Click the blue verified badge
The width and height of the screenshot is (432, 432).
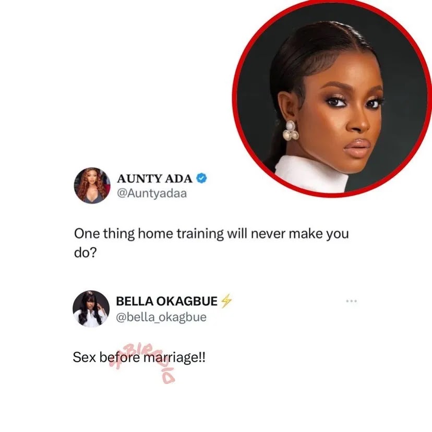[x=202, y=178]
